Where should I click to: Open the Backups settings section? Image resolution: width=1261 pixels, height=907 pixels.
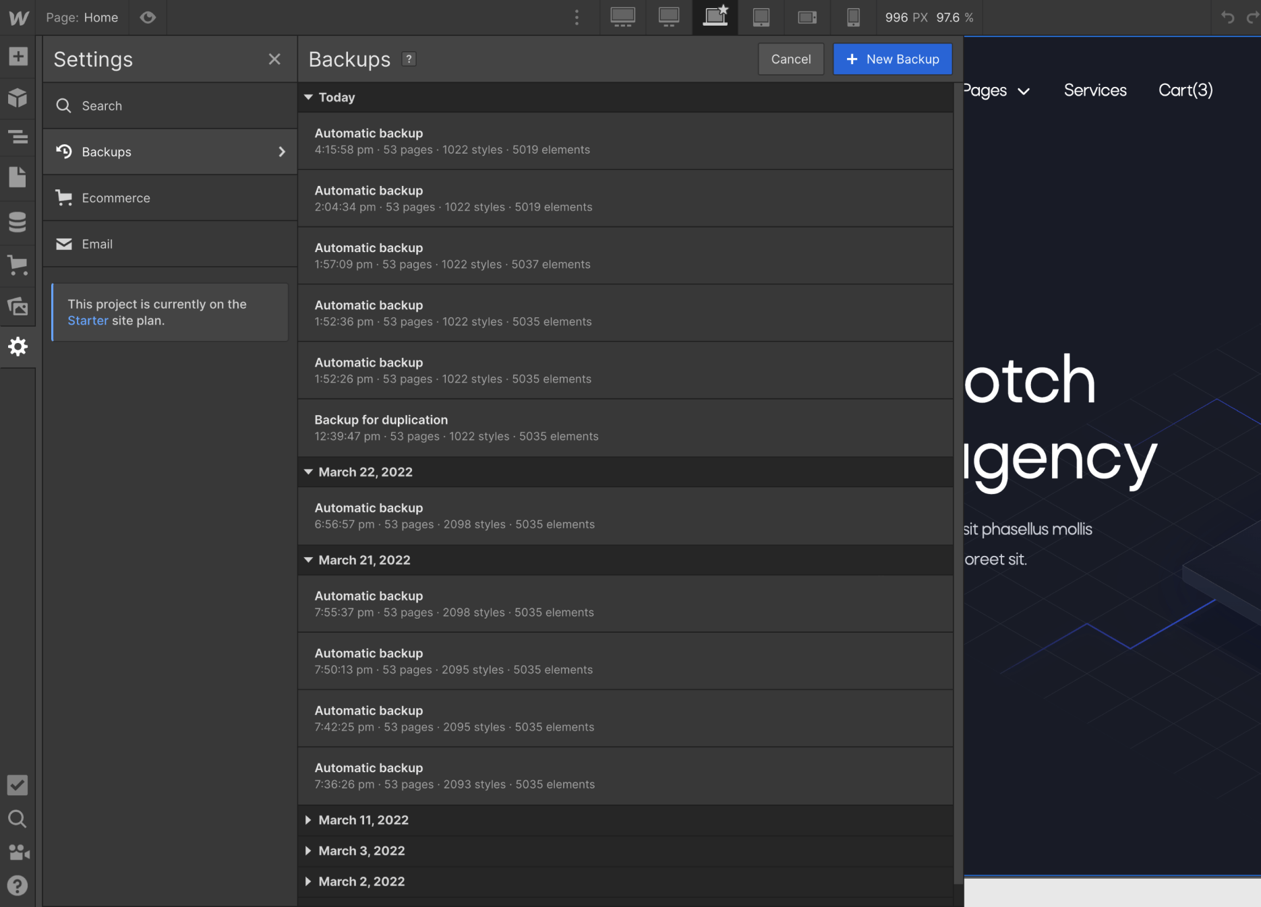click(x=169, y=152)
